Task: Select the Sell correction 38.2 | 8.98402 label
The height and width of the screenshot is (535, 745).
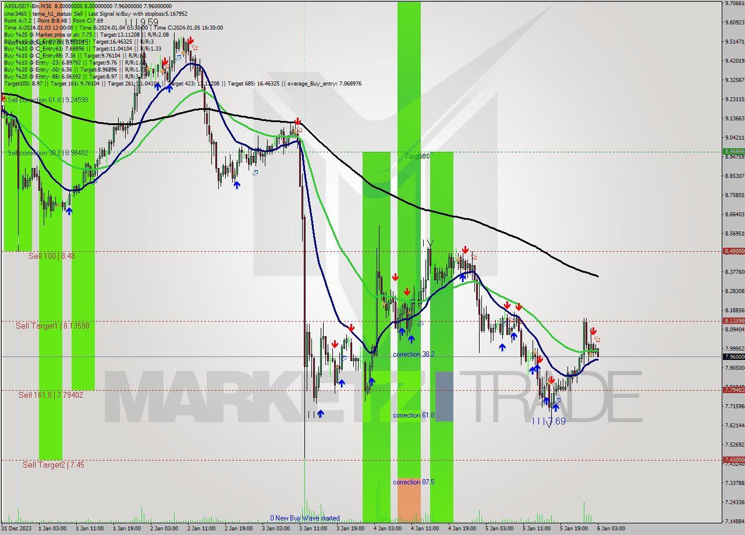Action: 48,153
